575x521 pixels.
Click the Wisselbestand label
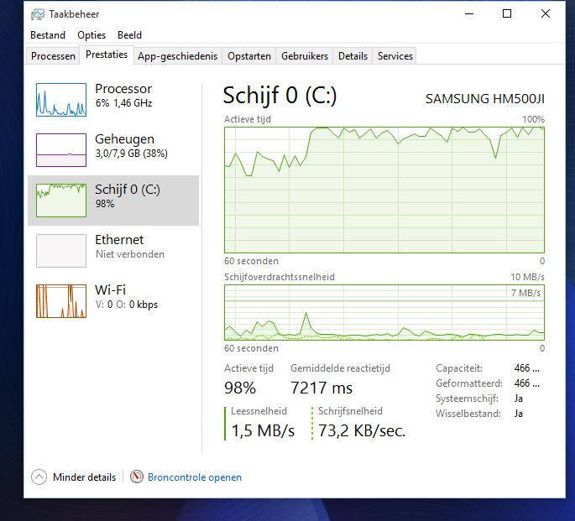pyautogui.click(x=468, y=414)
